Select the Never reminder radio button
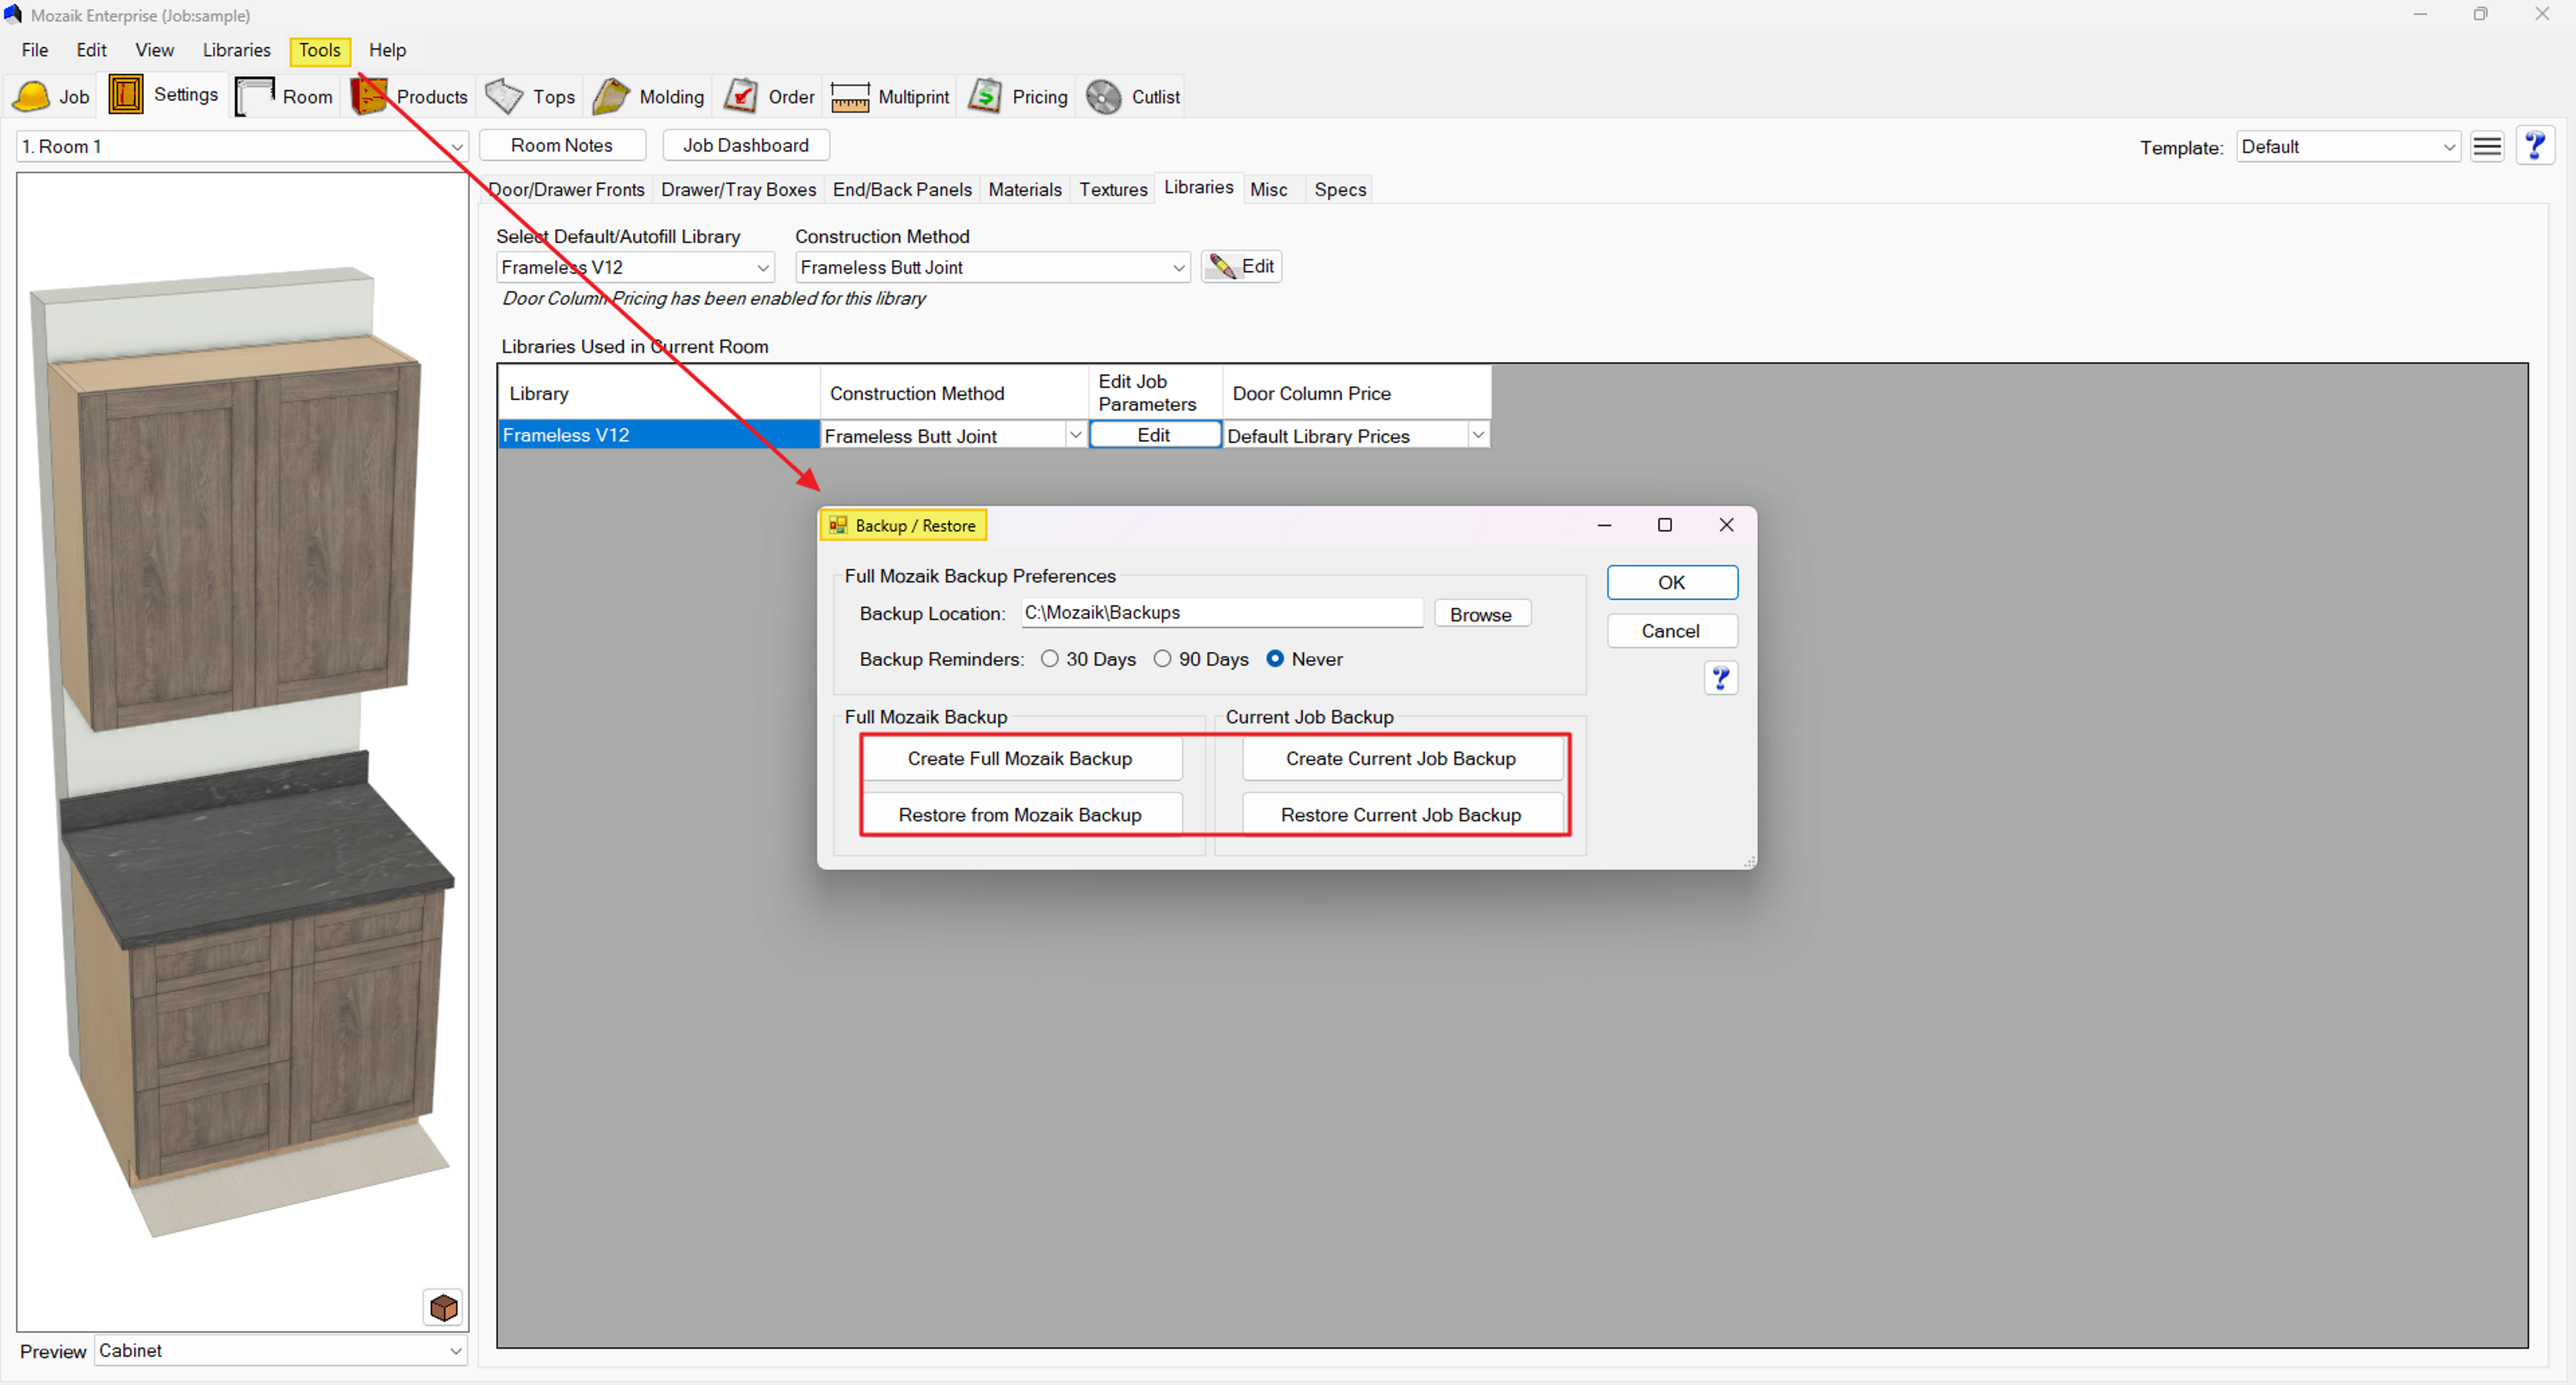Image resolution: width=2576 pixels, height=1385 pixels. coord(1275,659)
